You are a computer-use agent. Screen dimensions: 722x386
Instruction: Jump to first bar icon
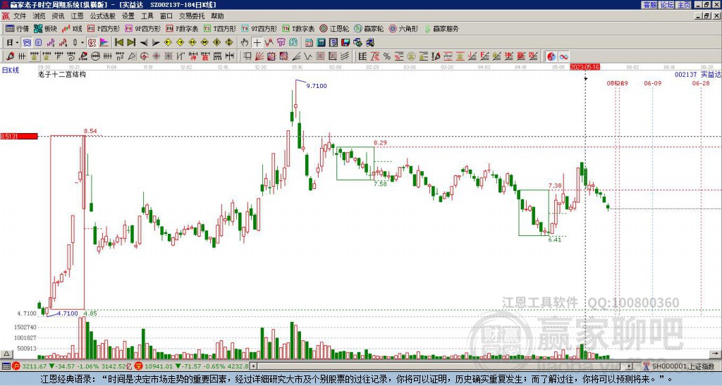click(118, 43)
